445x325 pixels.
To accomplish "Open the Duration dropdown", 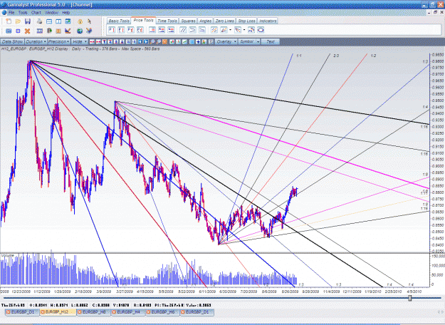I will click(x=36, y=42).
